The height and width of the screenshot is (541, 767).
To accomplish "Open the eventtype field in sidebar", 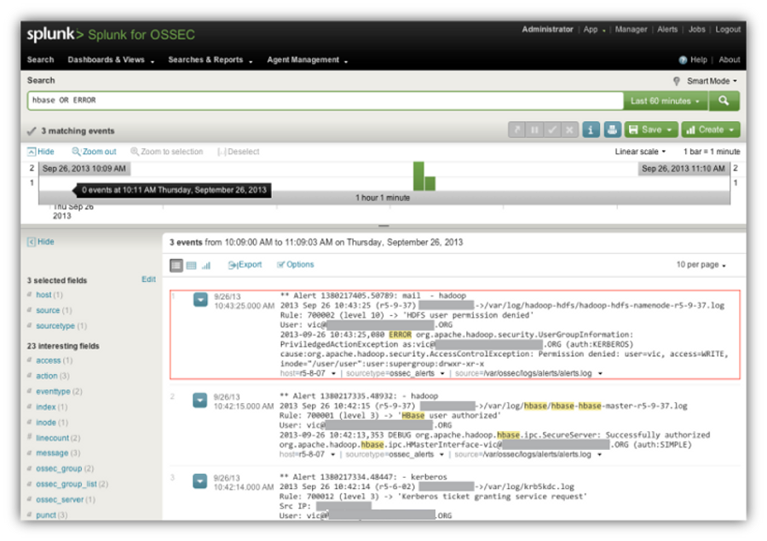I will point(54,392).
